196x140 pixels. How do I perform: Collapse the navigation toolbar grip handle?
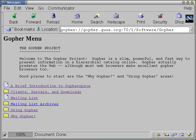[x=3, y=18]
